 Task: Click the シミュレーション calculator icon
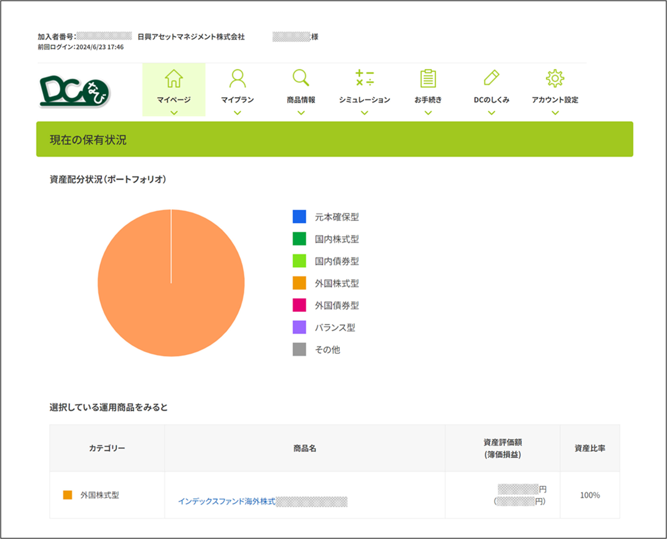(364, 78)
